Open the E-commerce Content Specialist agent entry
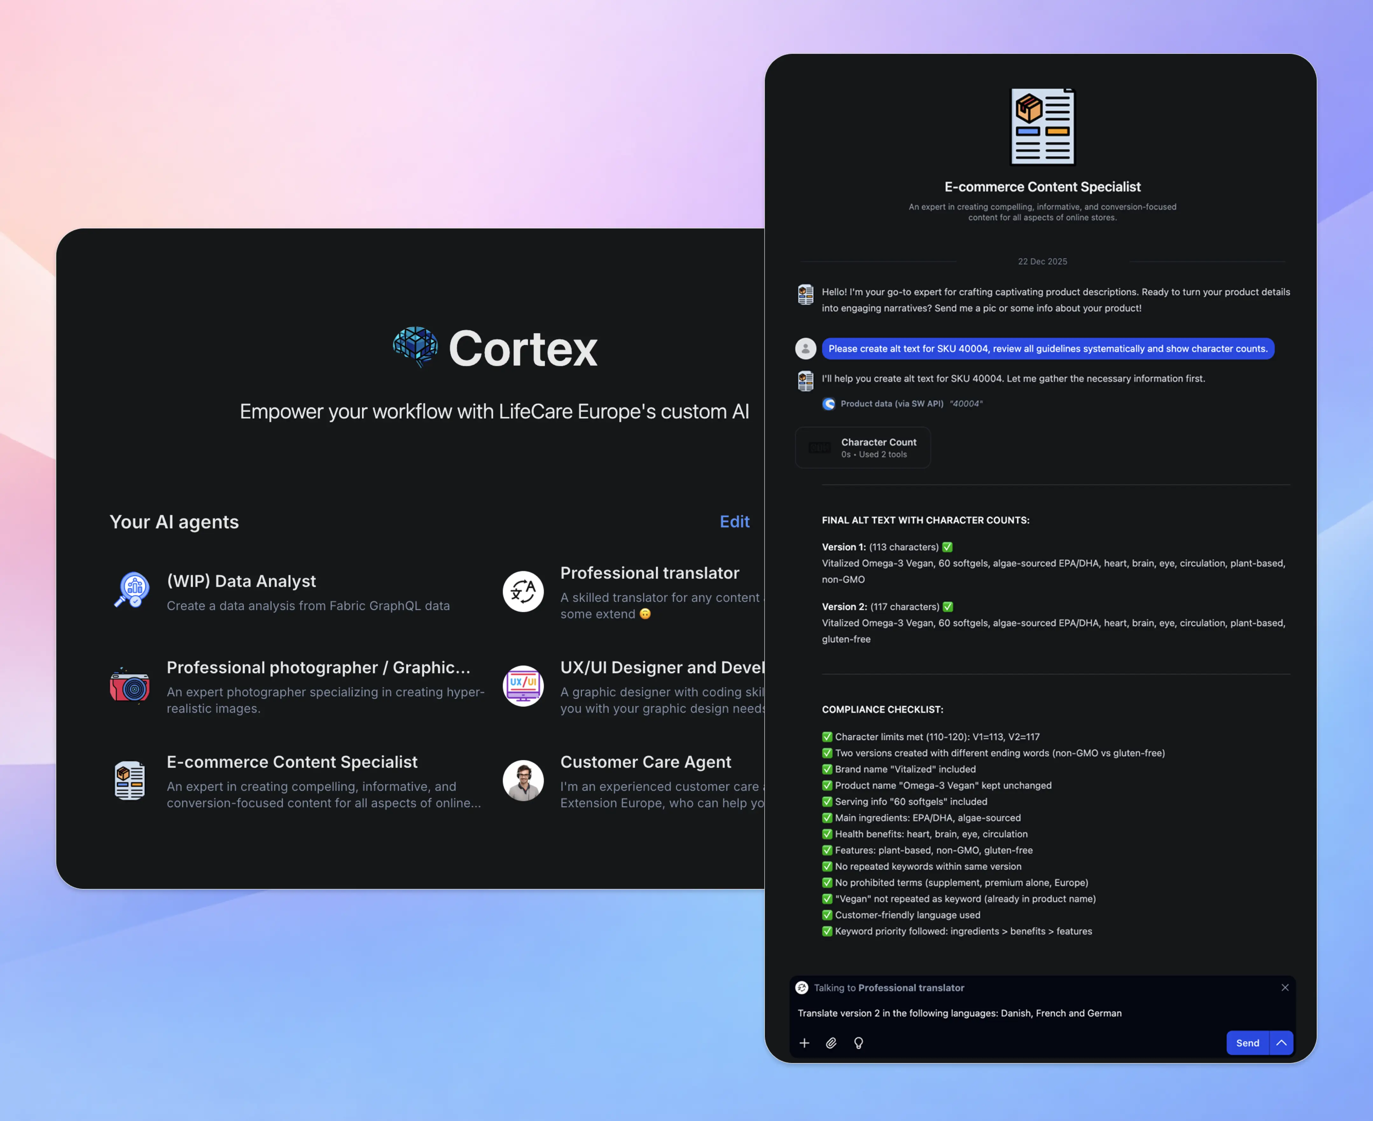 tap(292, 762)
